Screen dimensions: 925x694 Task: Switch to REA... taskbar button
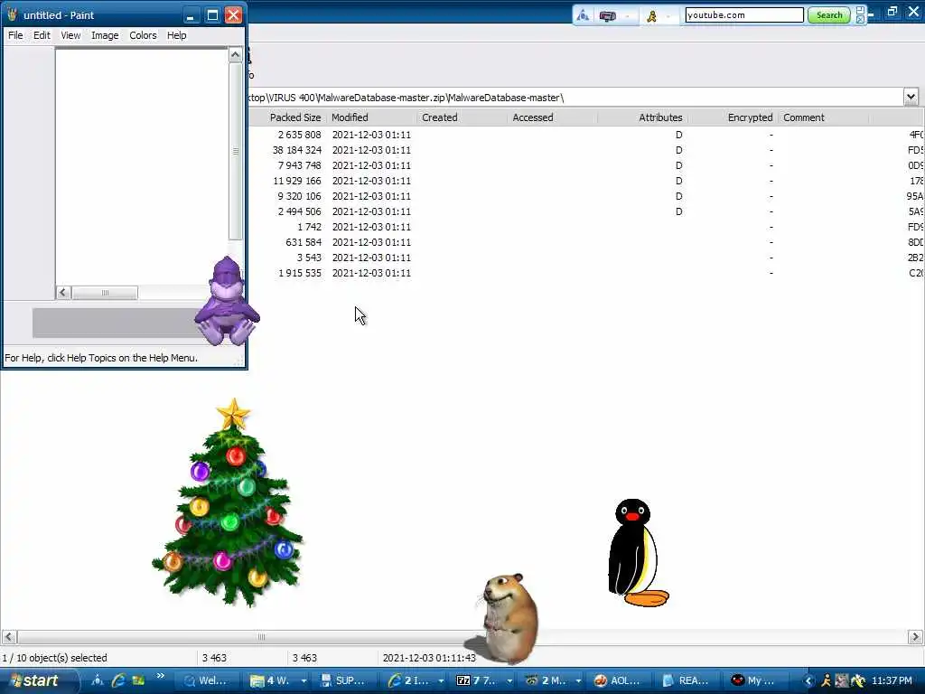point(689,680)
